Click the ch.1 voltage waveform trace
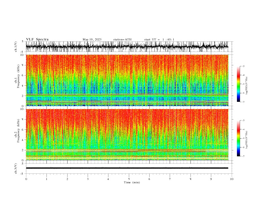This screenshot has height=201, width=261. 127,47
